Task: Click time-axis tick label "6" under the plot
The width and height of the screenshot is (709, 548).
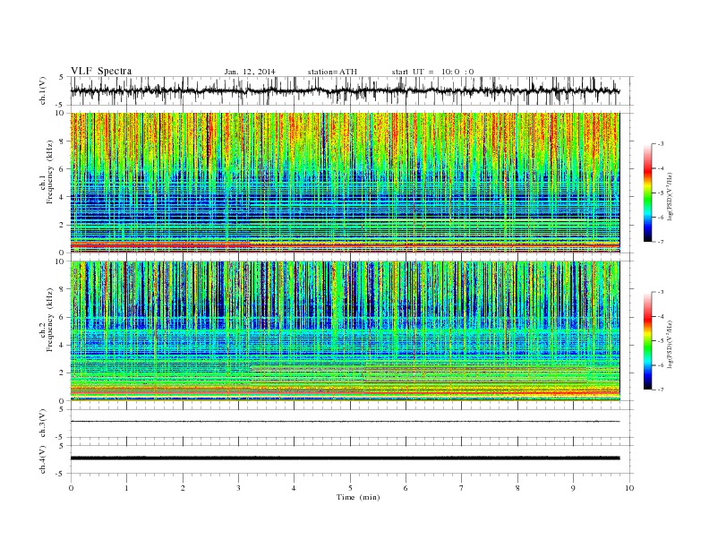Action: click(x=406, y=488)
